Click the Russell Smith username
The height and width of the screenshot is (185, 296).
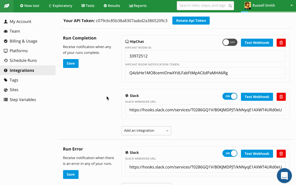click(264, 6)
